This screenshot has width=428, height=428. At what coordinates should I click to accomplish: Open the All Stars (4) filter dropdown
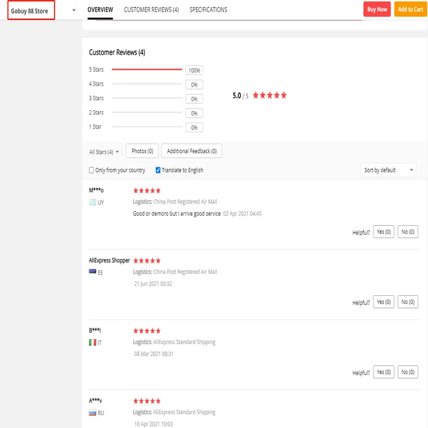point(104,152)
